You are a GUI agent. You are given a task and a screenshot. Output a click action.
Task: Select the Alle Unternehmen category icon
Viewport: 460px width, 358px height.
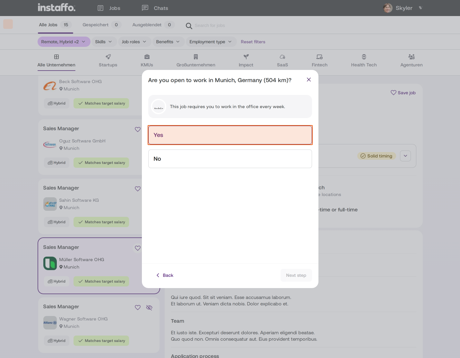click(x=56, y=57)
